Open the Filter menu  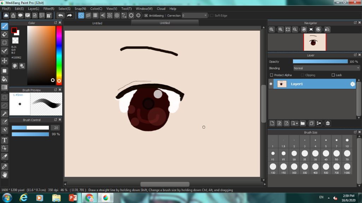point(49,8)
